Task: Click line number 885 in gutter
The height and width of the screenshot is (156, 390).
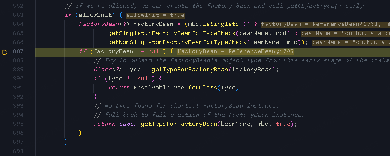Action: click(x=18, y=33)
